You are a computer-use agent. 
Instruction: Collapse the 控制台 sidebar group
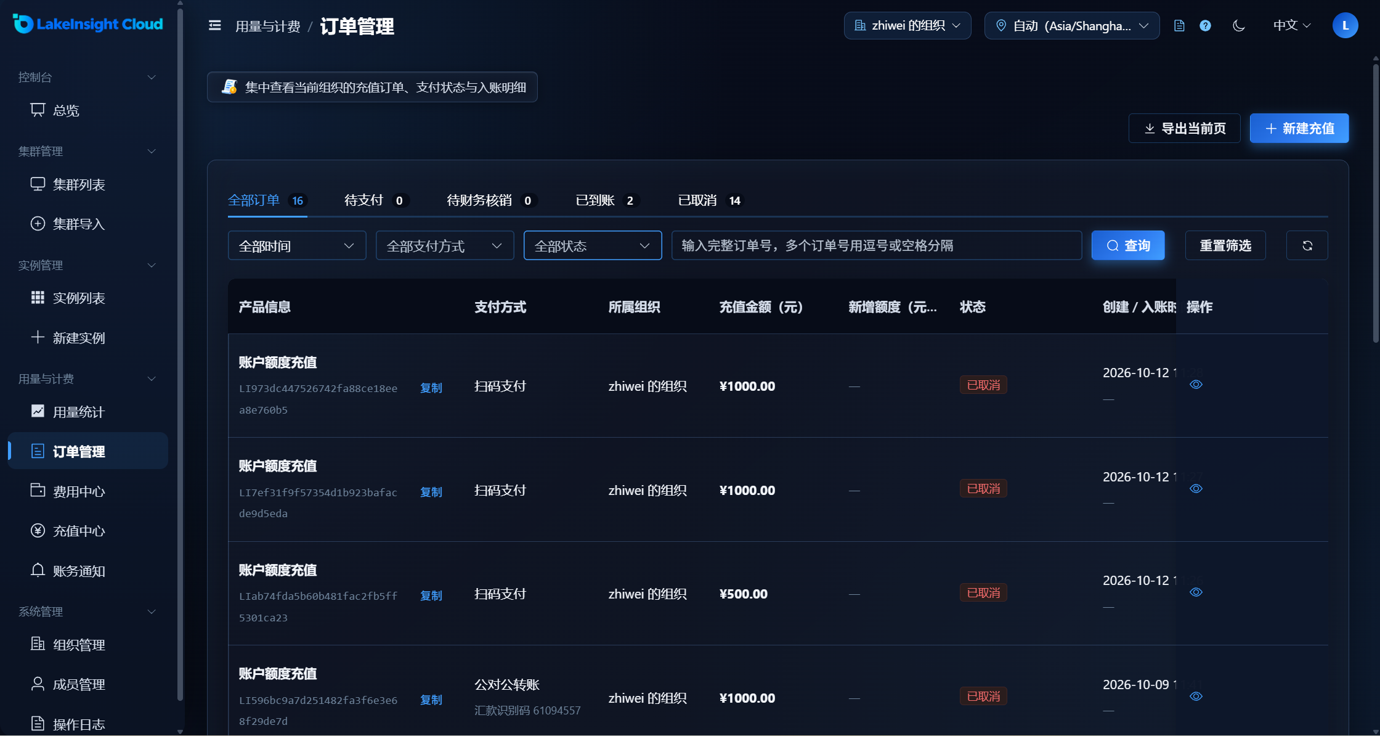88,77
